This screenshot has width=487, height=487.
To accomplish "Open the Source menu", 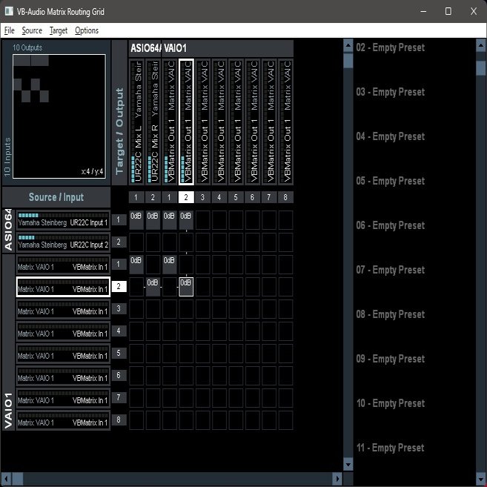I will coord(32,30).
